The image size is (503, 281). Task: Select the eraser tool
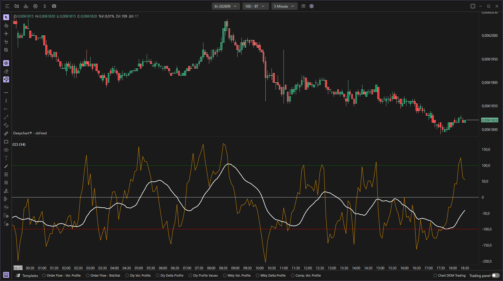[x=6, y=71]
